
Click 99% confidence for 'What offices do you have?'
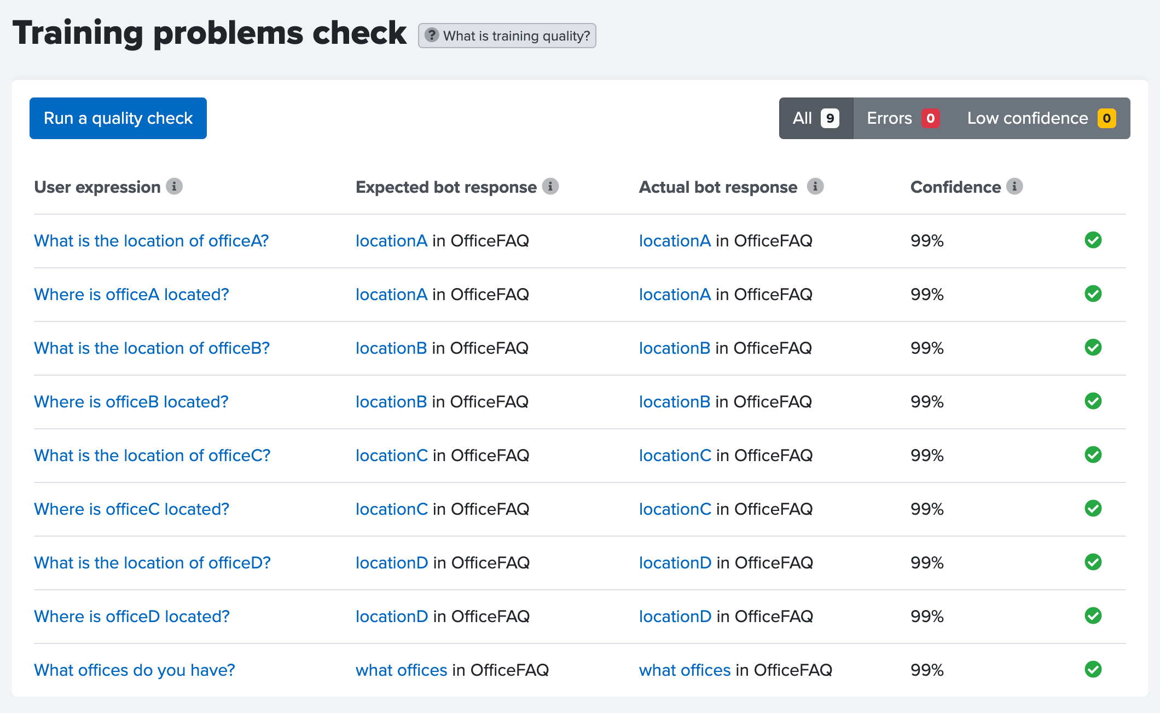pyautogui.click(x=927, y=670)
